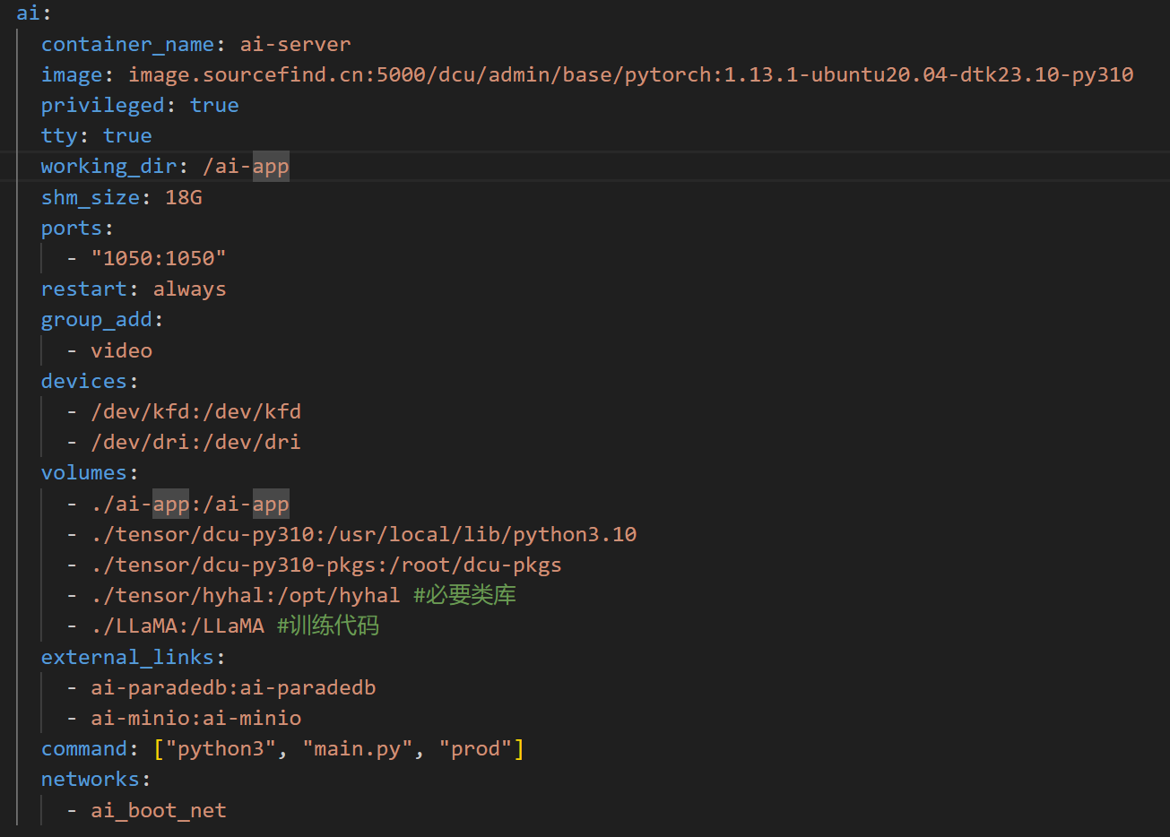Click the "prod" command argument
The height and width of the screenshot is (837, 1170).
coord(475,748)
